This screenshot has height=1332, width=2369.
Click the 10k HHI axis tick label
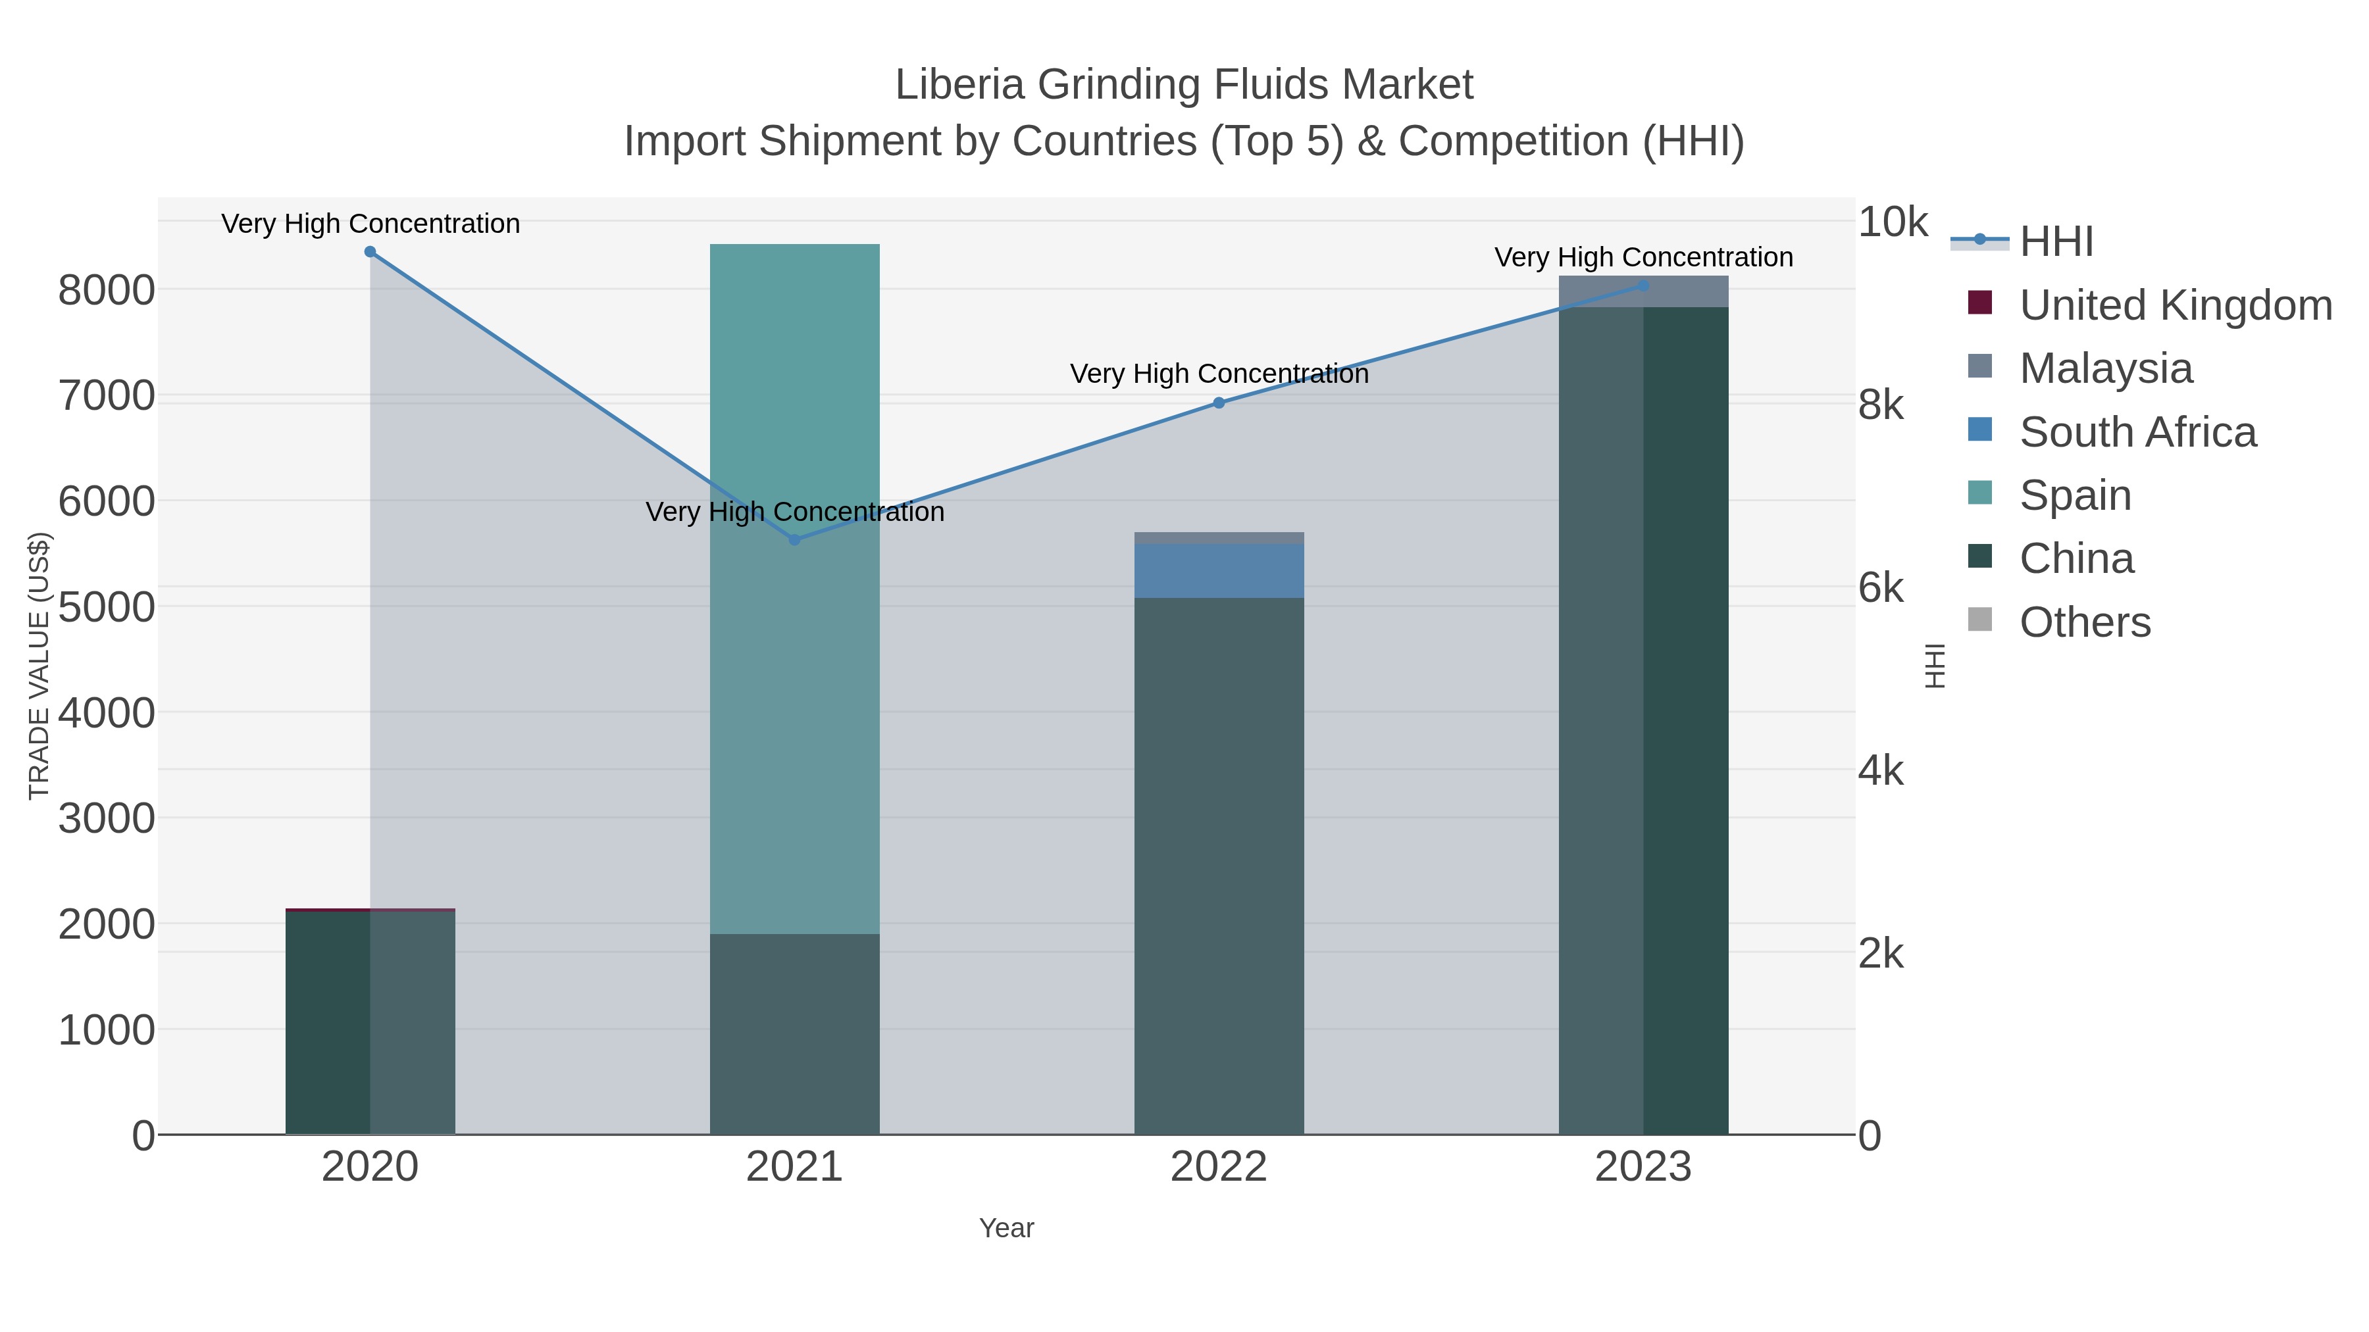1893,222
